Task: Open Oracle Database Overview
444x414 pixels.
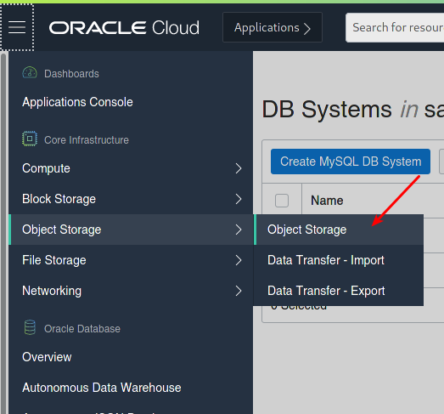Action: coord(47,357)
